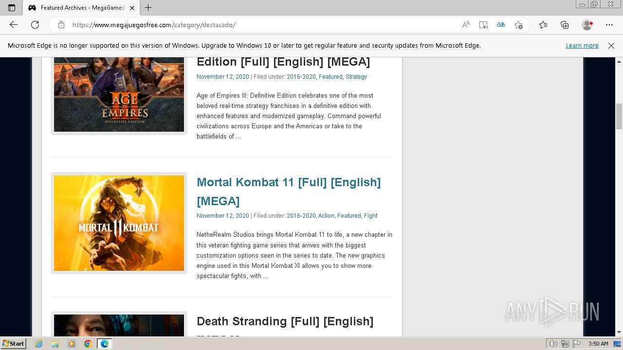Open the 3:50 AM system clock
This screenshot has height=350, width=623.
pyautogui.click(x=598, y=344)
